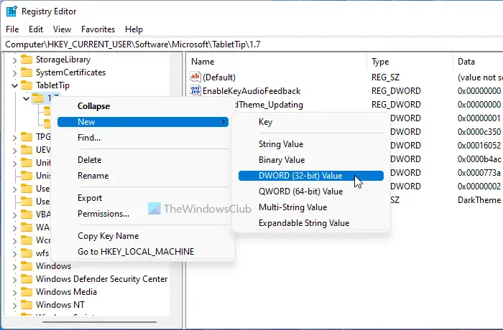
Task: Create a new DWORD (32-bit) Value
Action: coord(311,176)
